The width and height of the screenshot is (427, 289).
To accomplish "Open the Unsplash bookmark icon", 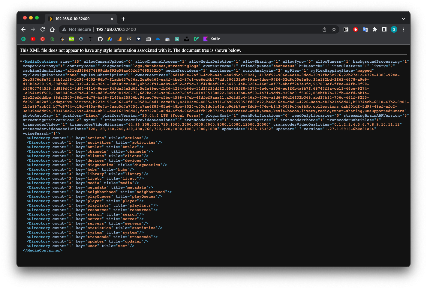I will click(187, 39).
